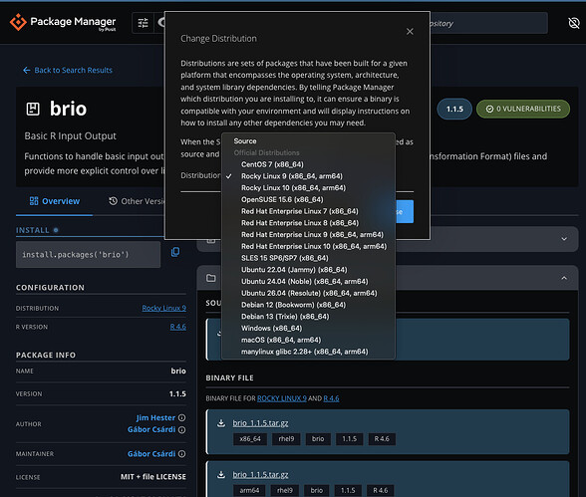Viewport: 586px width, 497px height.
Task: Click the Rocky Linux 9 distribution link
Action: pyautogui.click(x=163, y=308)
